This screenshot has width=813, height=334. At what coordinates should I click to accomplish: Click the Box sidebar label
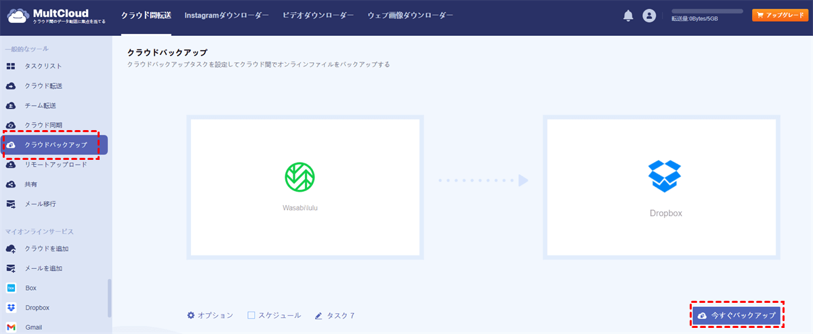[x=31, y=288]
